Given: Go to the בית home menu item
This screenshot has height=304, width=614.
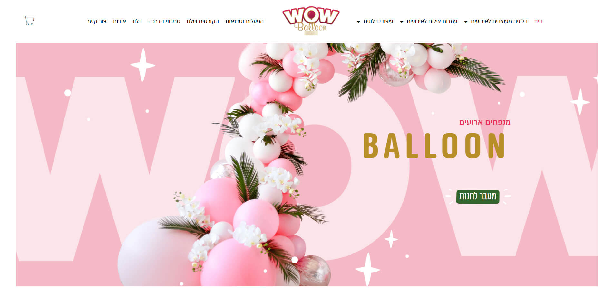Looking at the screenshot, I should coord(538,21).
